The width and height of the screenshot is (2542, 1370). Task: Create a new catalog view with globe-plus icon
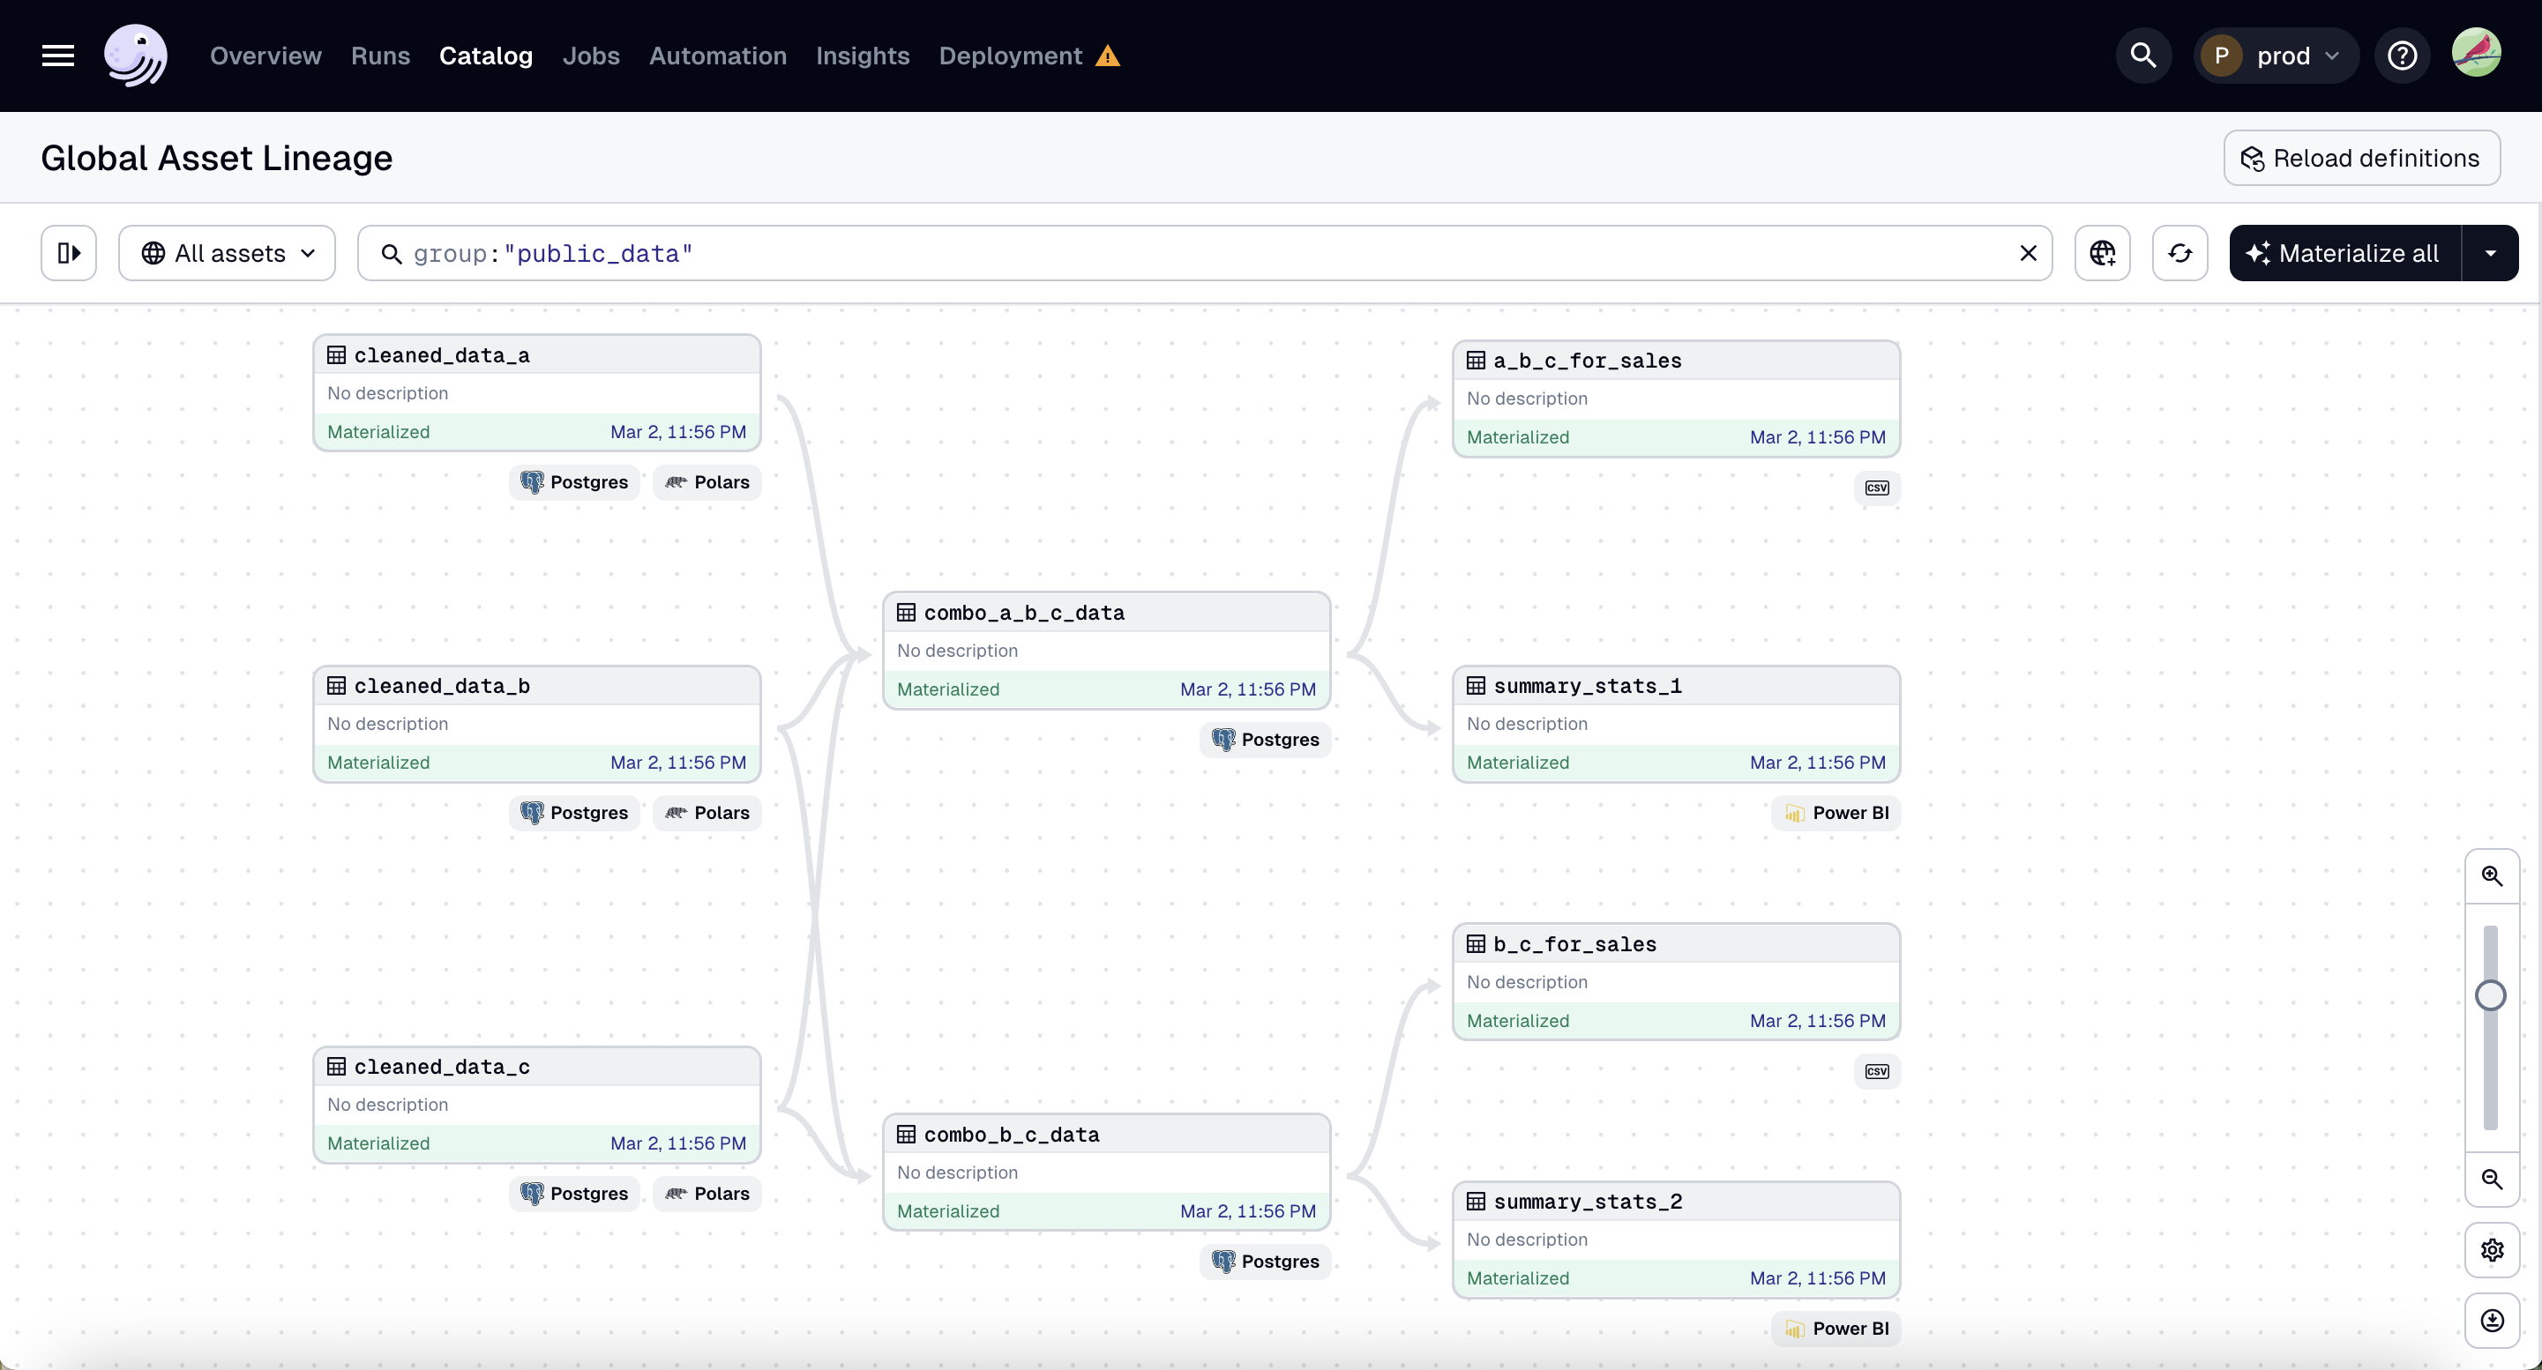2103,252
